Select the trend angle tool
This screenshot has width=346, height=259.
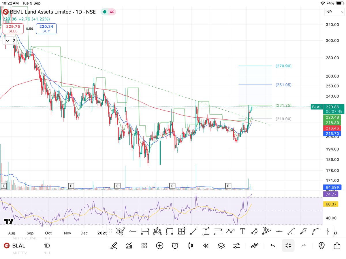click(291, 231)
